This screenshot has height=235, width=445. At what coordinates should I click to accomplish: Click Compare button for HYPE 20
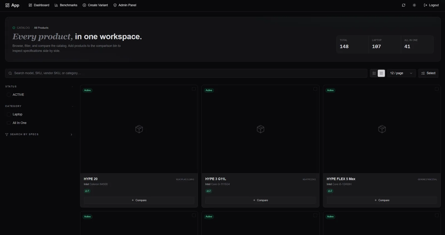[139, 200]
